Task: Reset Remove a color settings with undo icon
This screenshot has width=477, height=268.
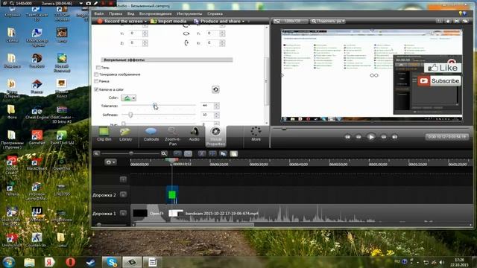Action: (215, 89)
